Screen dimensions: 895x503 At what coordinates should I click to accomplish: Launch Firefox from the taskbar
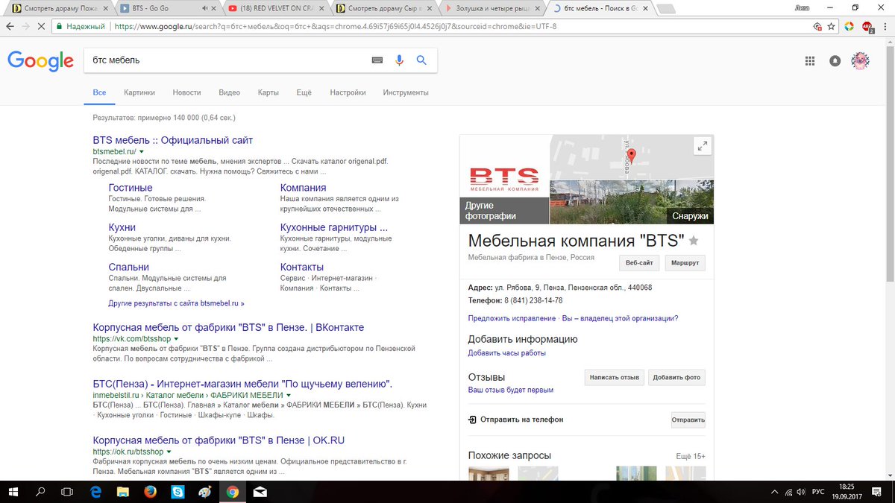[150, 492]
